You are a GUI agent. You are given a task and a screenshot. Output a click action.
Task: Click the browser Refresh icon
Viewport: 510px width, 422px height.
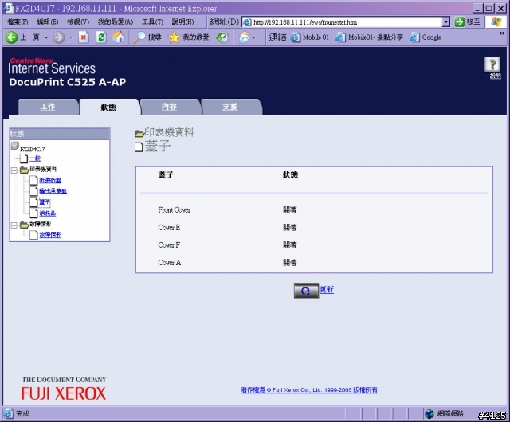coord(101,37)
